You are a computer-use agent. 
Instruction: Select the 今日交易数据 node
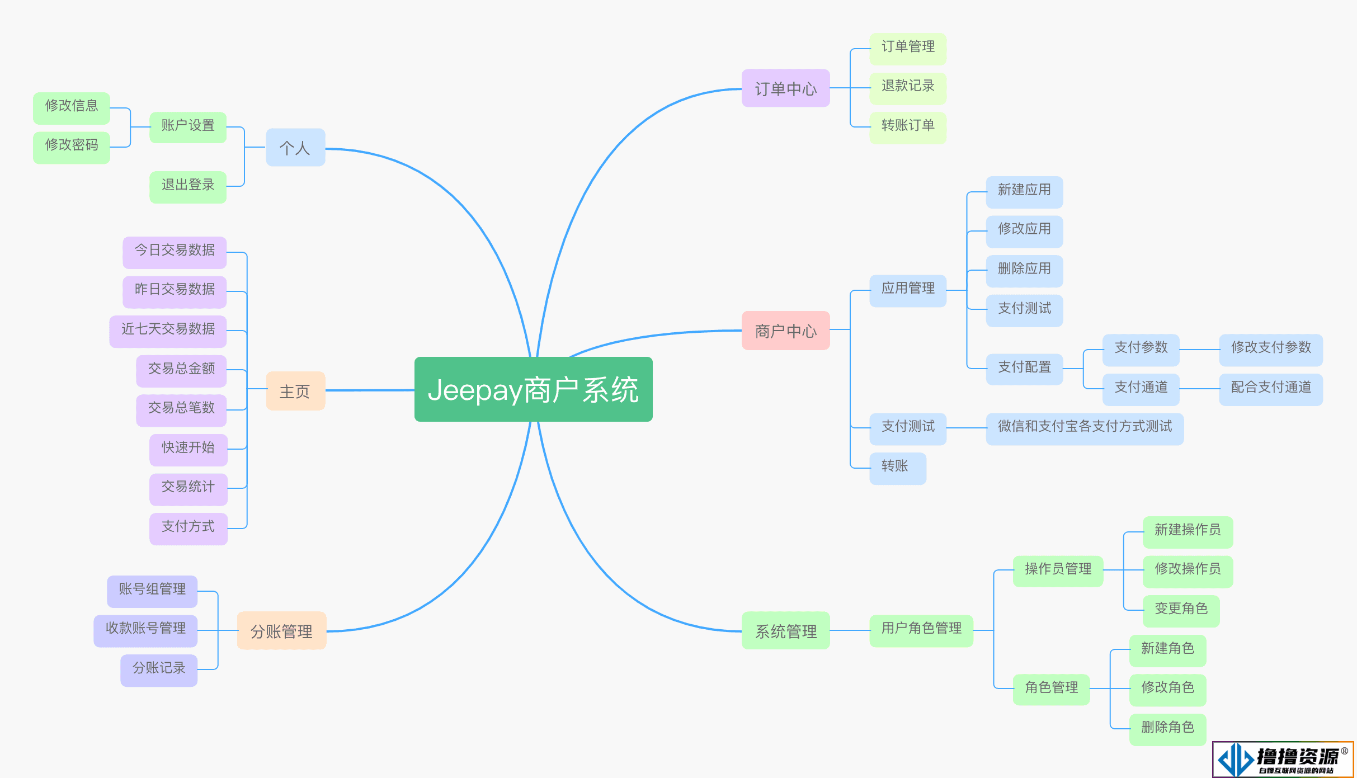point(175,252)
